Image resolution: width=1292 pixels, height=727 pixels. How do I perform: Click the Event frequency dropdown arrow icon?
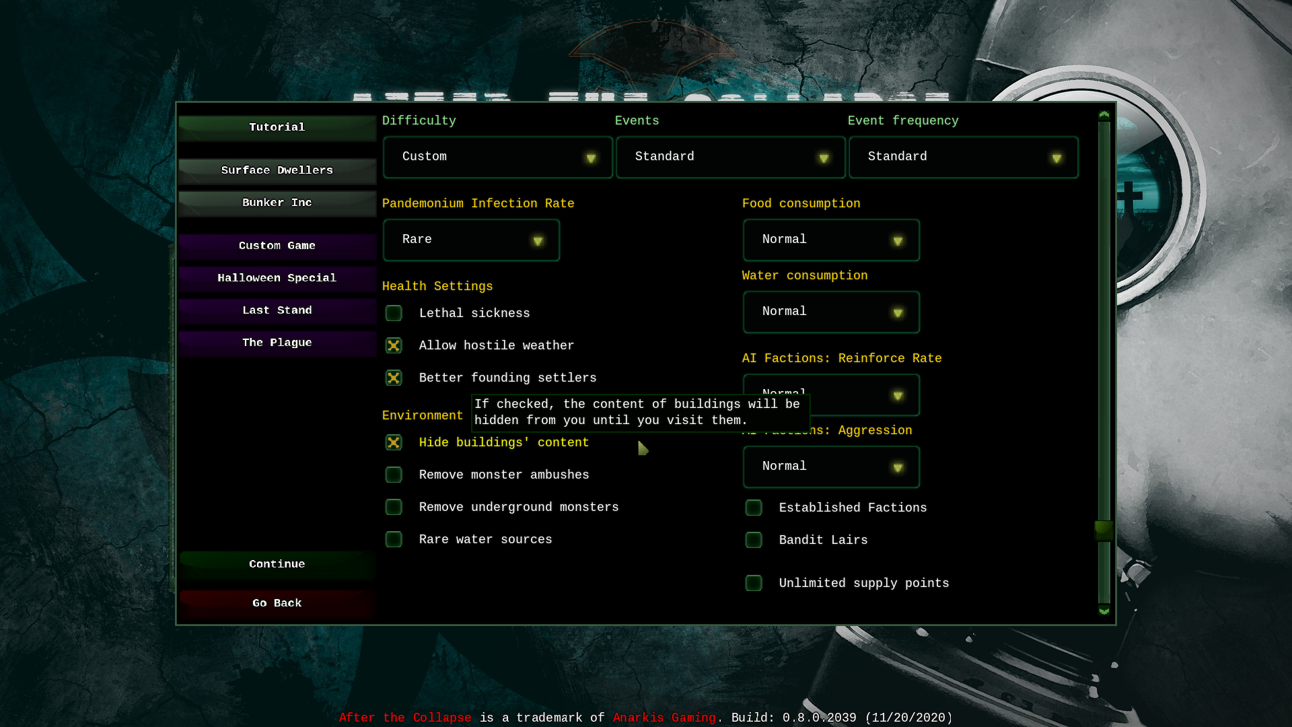click(x=1056, y=158)
